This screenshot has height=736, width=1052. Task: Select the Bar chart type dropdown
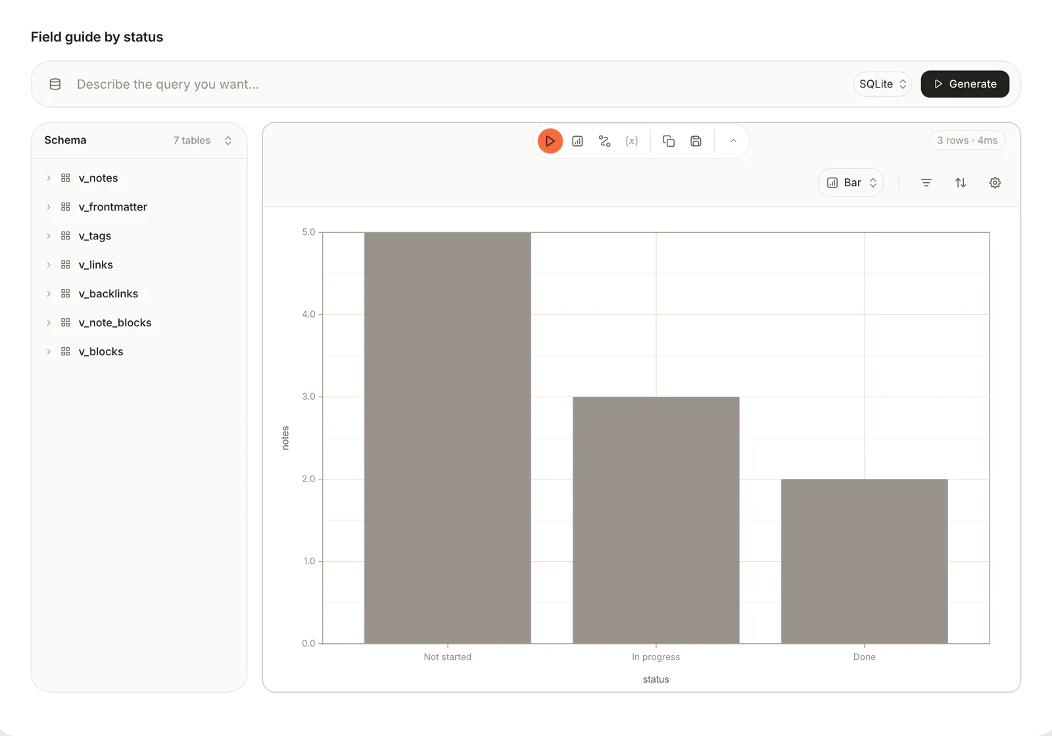(x=851, y=183)
